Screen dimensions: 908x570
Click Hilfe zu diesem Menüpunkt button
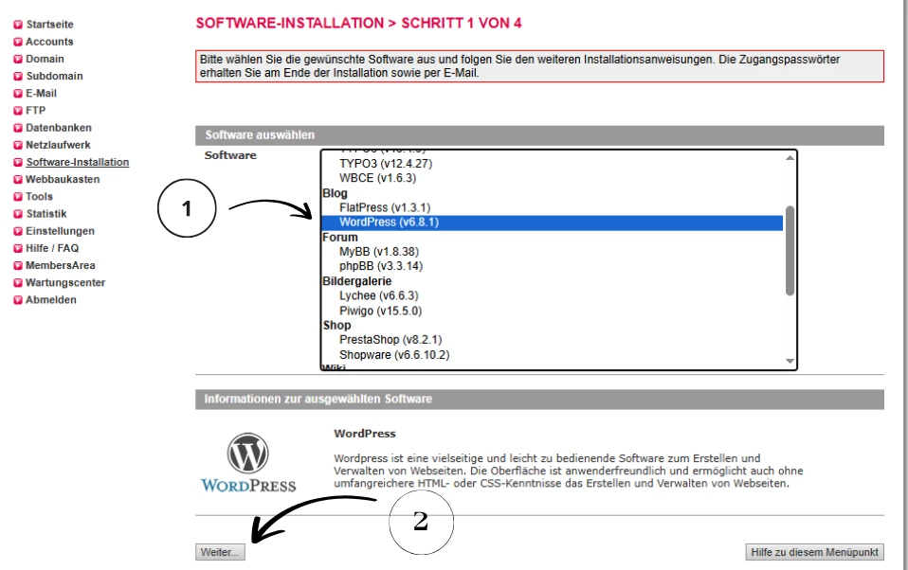tap(814, 552)
